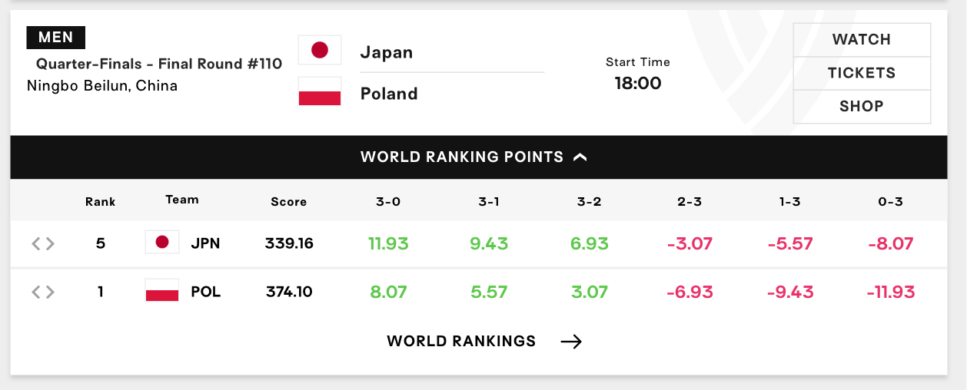This screenshot has height=390, width=967.
Task: Click the Poland flag icon in match header
Action: (320, 91)
